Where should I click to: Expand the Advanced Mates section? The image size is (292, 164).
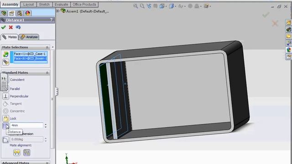tap(47, 163)
